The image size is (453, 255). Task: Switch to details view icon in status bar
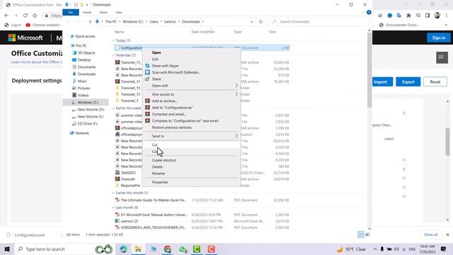[361, 234]
